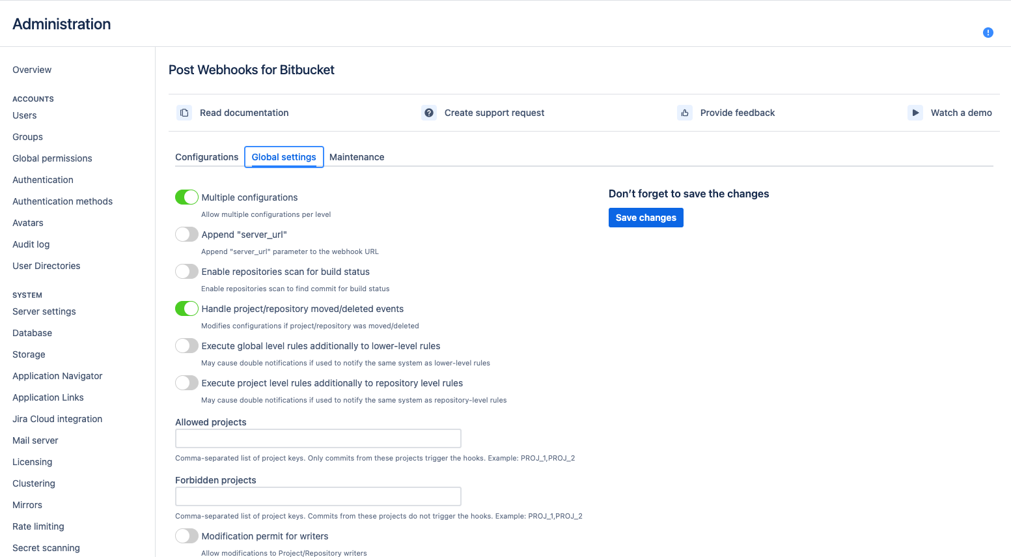Click the Read documentation icon
The width and height of the screenshot is (1011, 557).
[184, 113]
